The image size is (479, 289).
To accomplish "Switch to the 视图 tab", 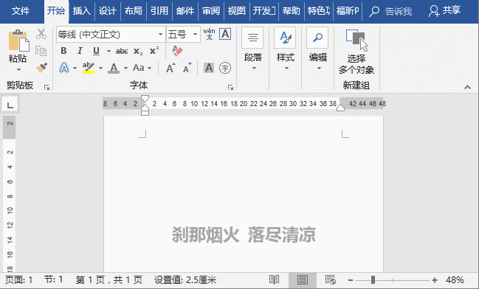I will [237, 11].
